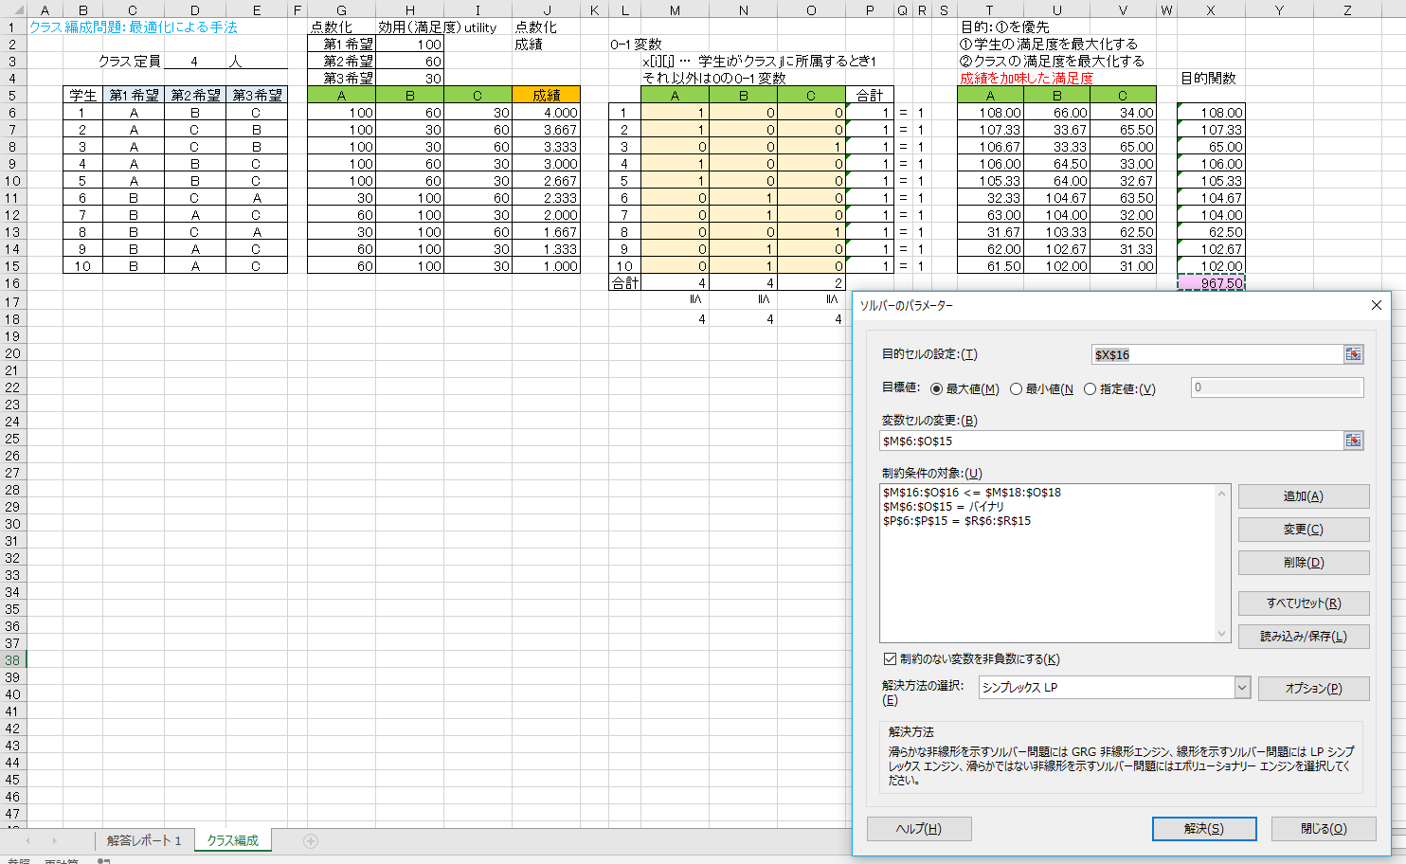The height and width of the screenshot is (864, 1406).
Task: Click student 1 grade value 4.000
Action: tap(546, 113)
